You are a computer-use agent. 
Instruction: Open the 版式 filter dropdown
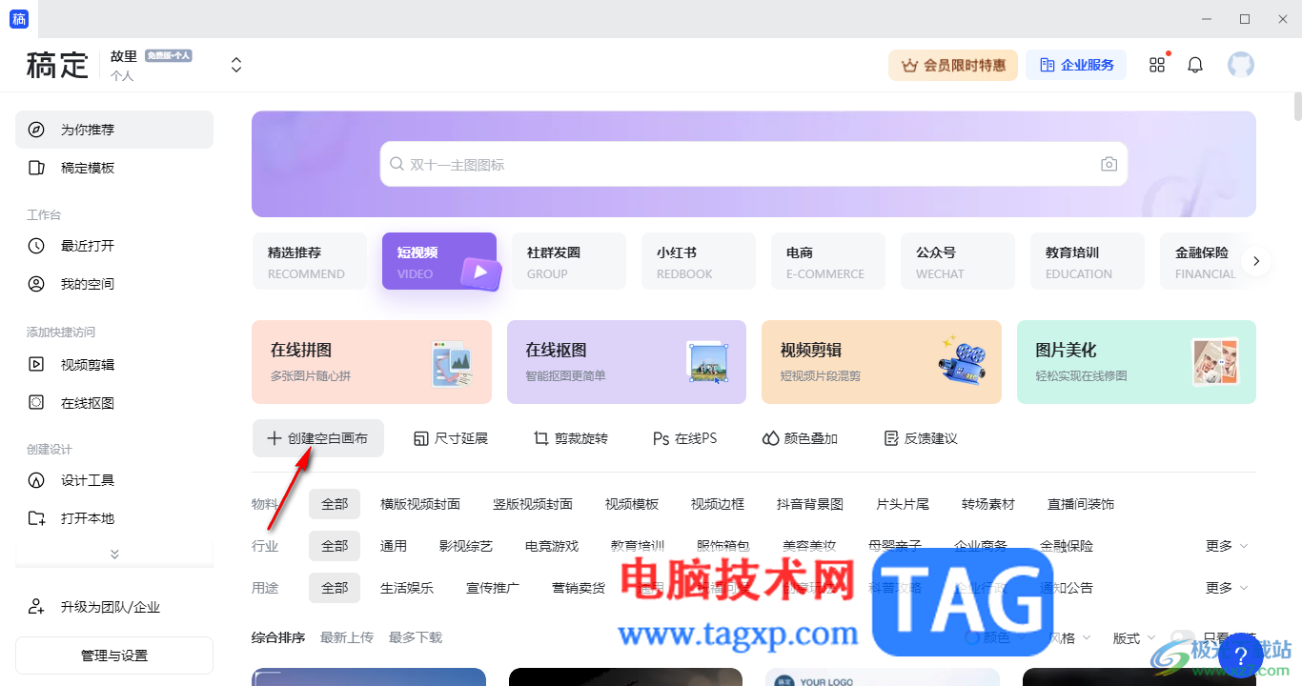pyautogui.click(x=1133, y=637)
